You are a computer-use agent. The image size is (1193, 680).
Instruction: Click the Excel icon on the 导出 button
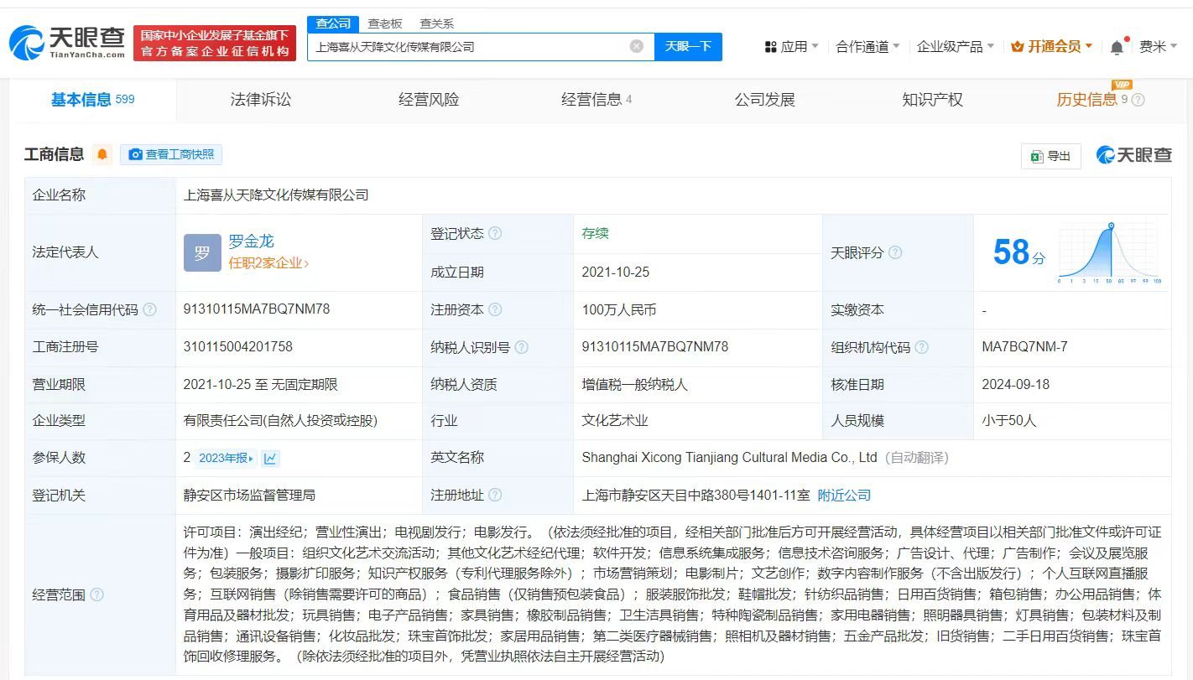(1037, 156)
